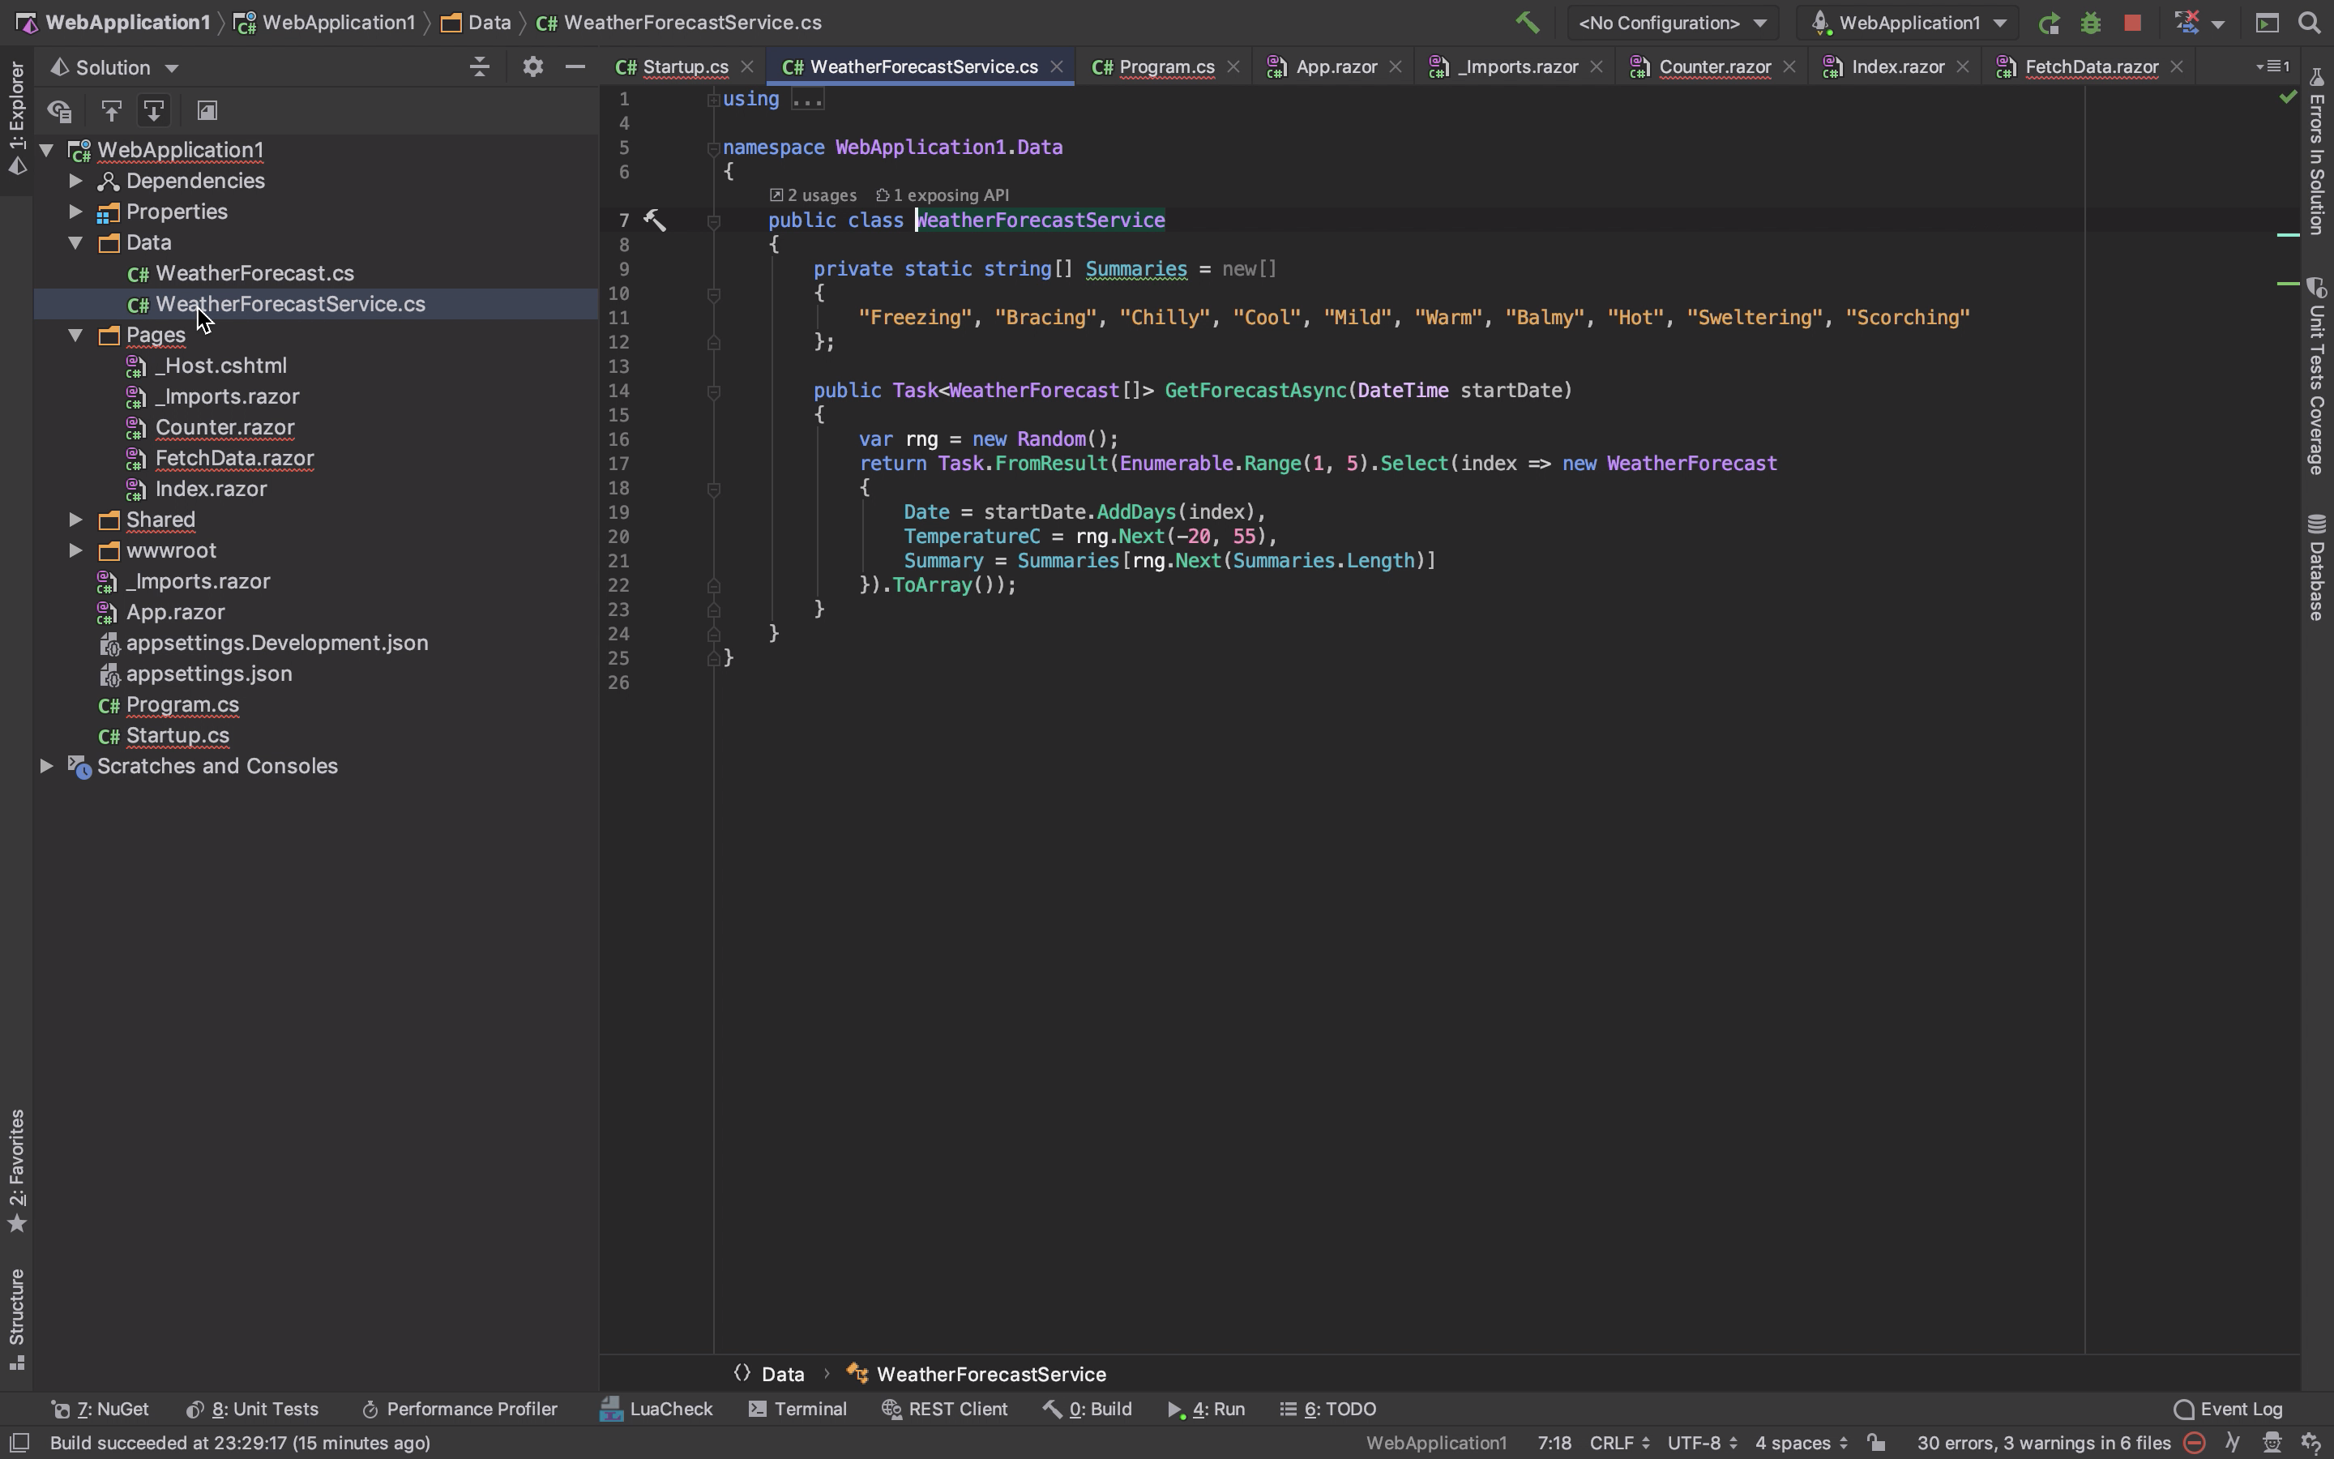Switch to the Startup.cs tab
2334x1459 pixels.
tap(684, 66)
